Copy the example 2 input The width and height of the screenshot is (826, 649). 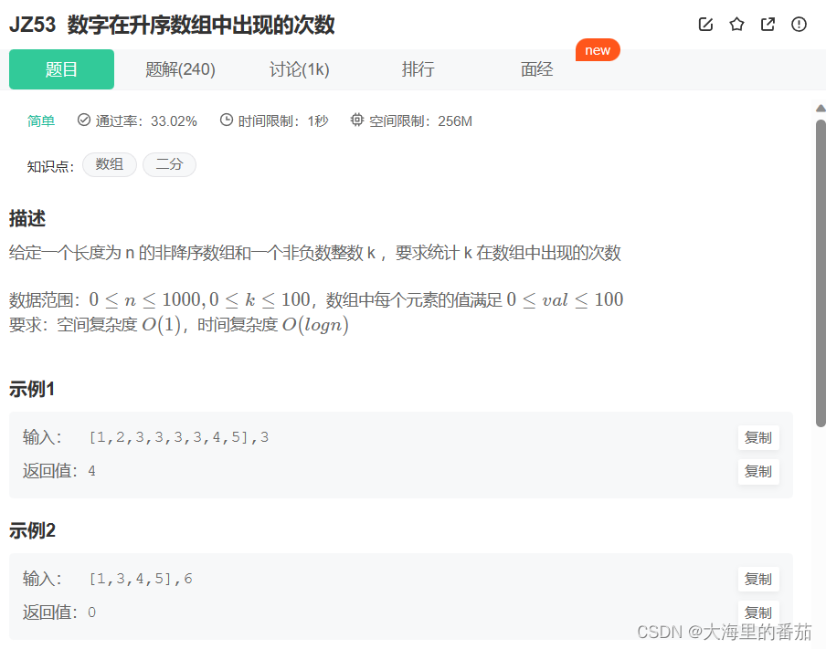pos(758,579)
